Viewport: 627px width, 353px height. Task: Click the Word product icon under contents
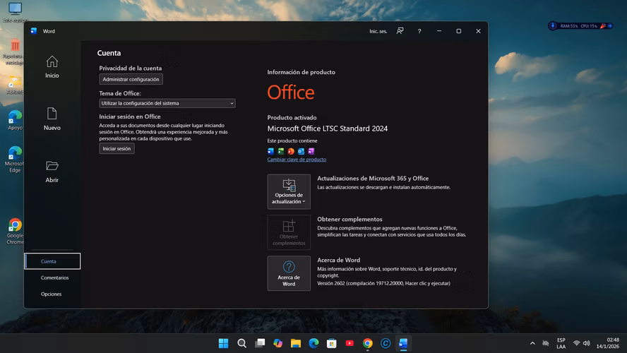coord(270,151)
